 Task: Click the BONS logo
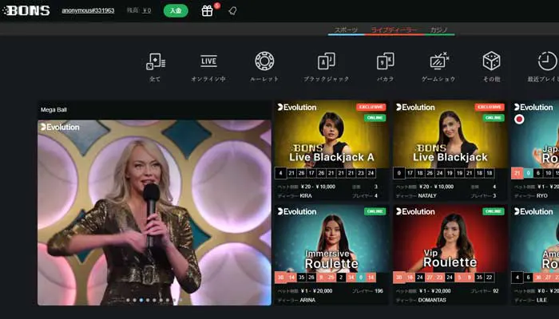click(x=26, y=10)
